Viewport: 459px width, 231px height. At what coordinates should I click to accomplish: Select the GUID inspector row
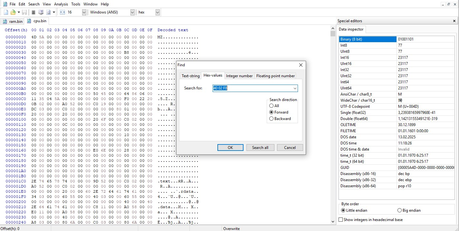[x=397, y=168]
